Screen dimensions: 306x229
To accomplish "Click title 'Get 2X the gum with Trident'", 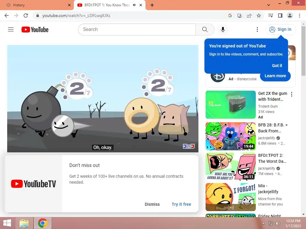I will pos(273,96).
